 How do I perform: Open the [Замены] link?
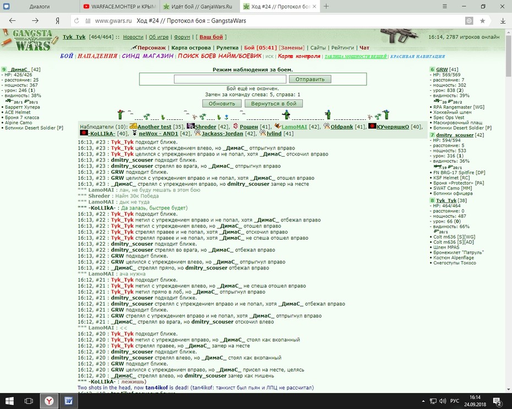click(292, 48)
